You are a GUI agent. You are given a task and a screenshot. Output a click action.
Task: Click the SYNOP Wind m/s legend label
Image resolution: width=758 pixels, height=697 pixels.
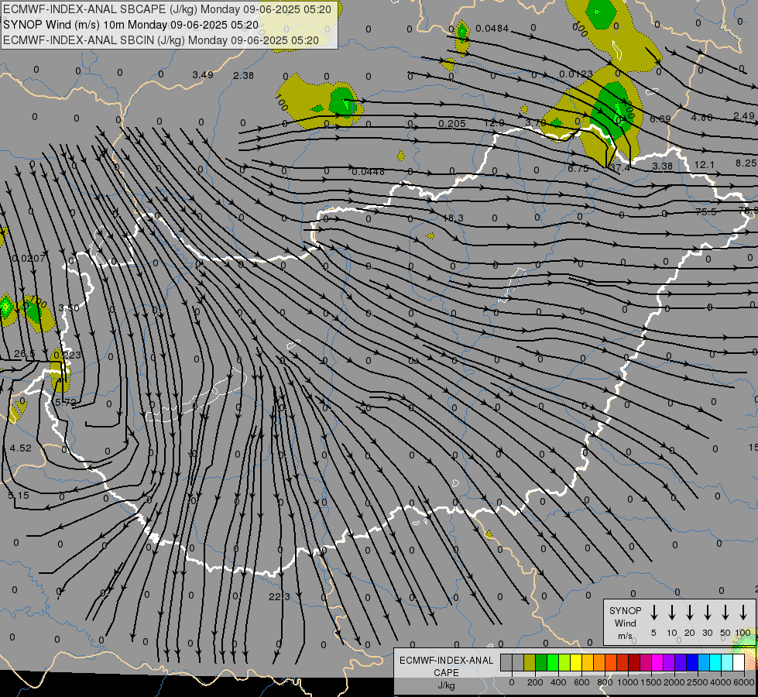tap(625, 623)
